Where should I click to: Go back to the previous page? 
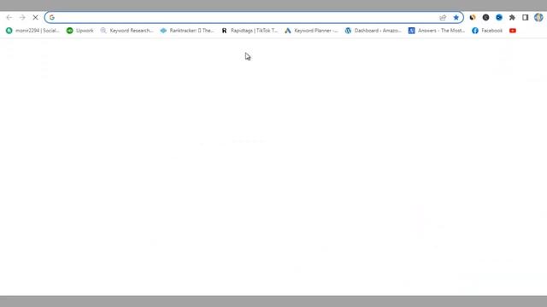click(9, 17)
